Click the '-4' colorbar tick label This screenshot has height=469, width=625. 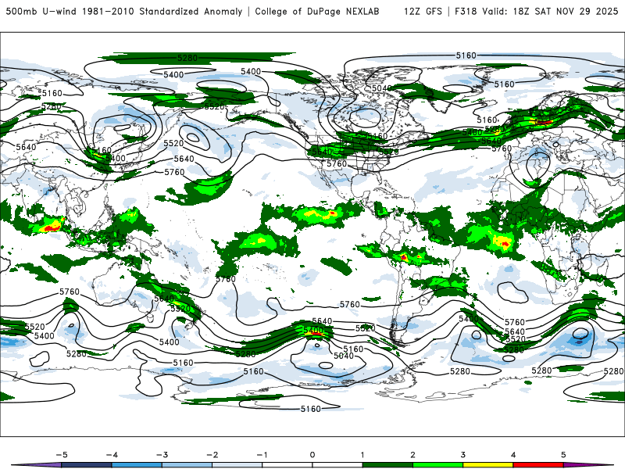point(112,455)
